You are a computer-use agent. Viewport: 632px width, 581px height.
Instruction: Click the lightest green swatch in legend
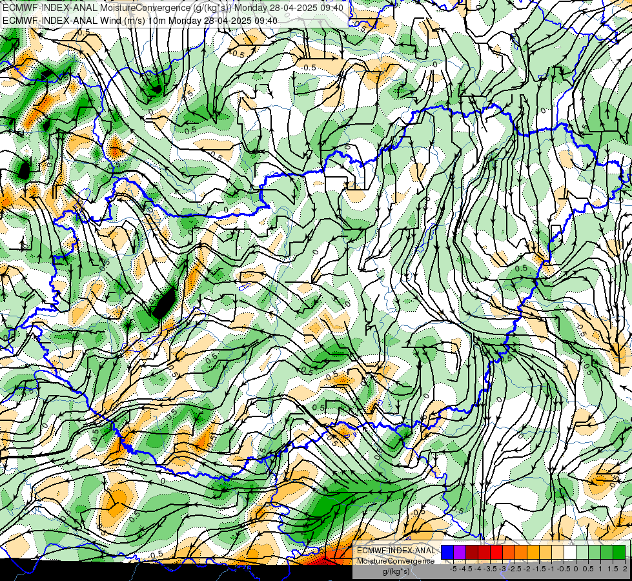click(x=582, y=552)
